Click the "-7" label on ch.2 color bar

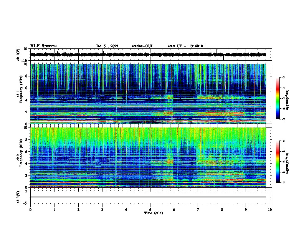click(283, 182)
